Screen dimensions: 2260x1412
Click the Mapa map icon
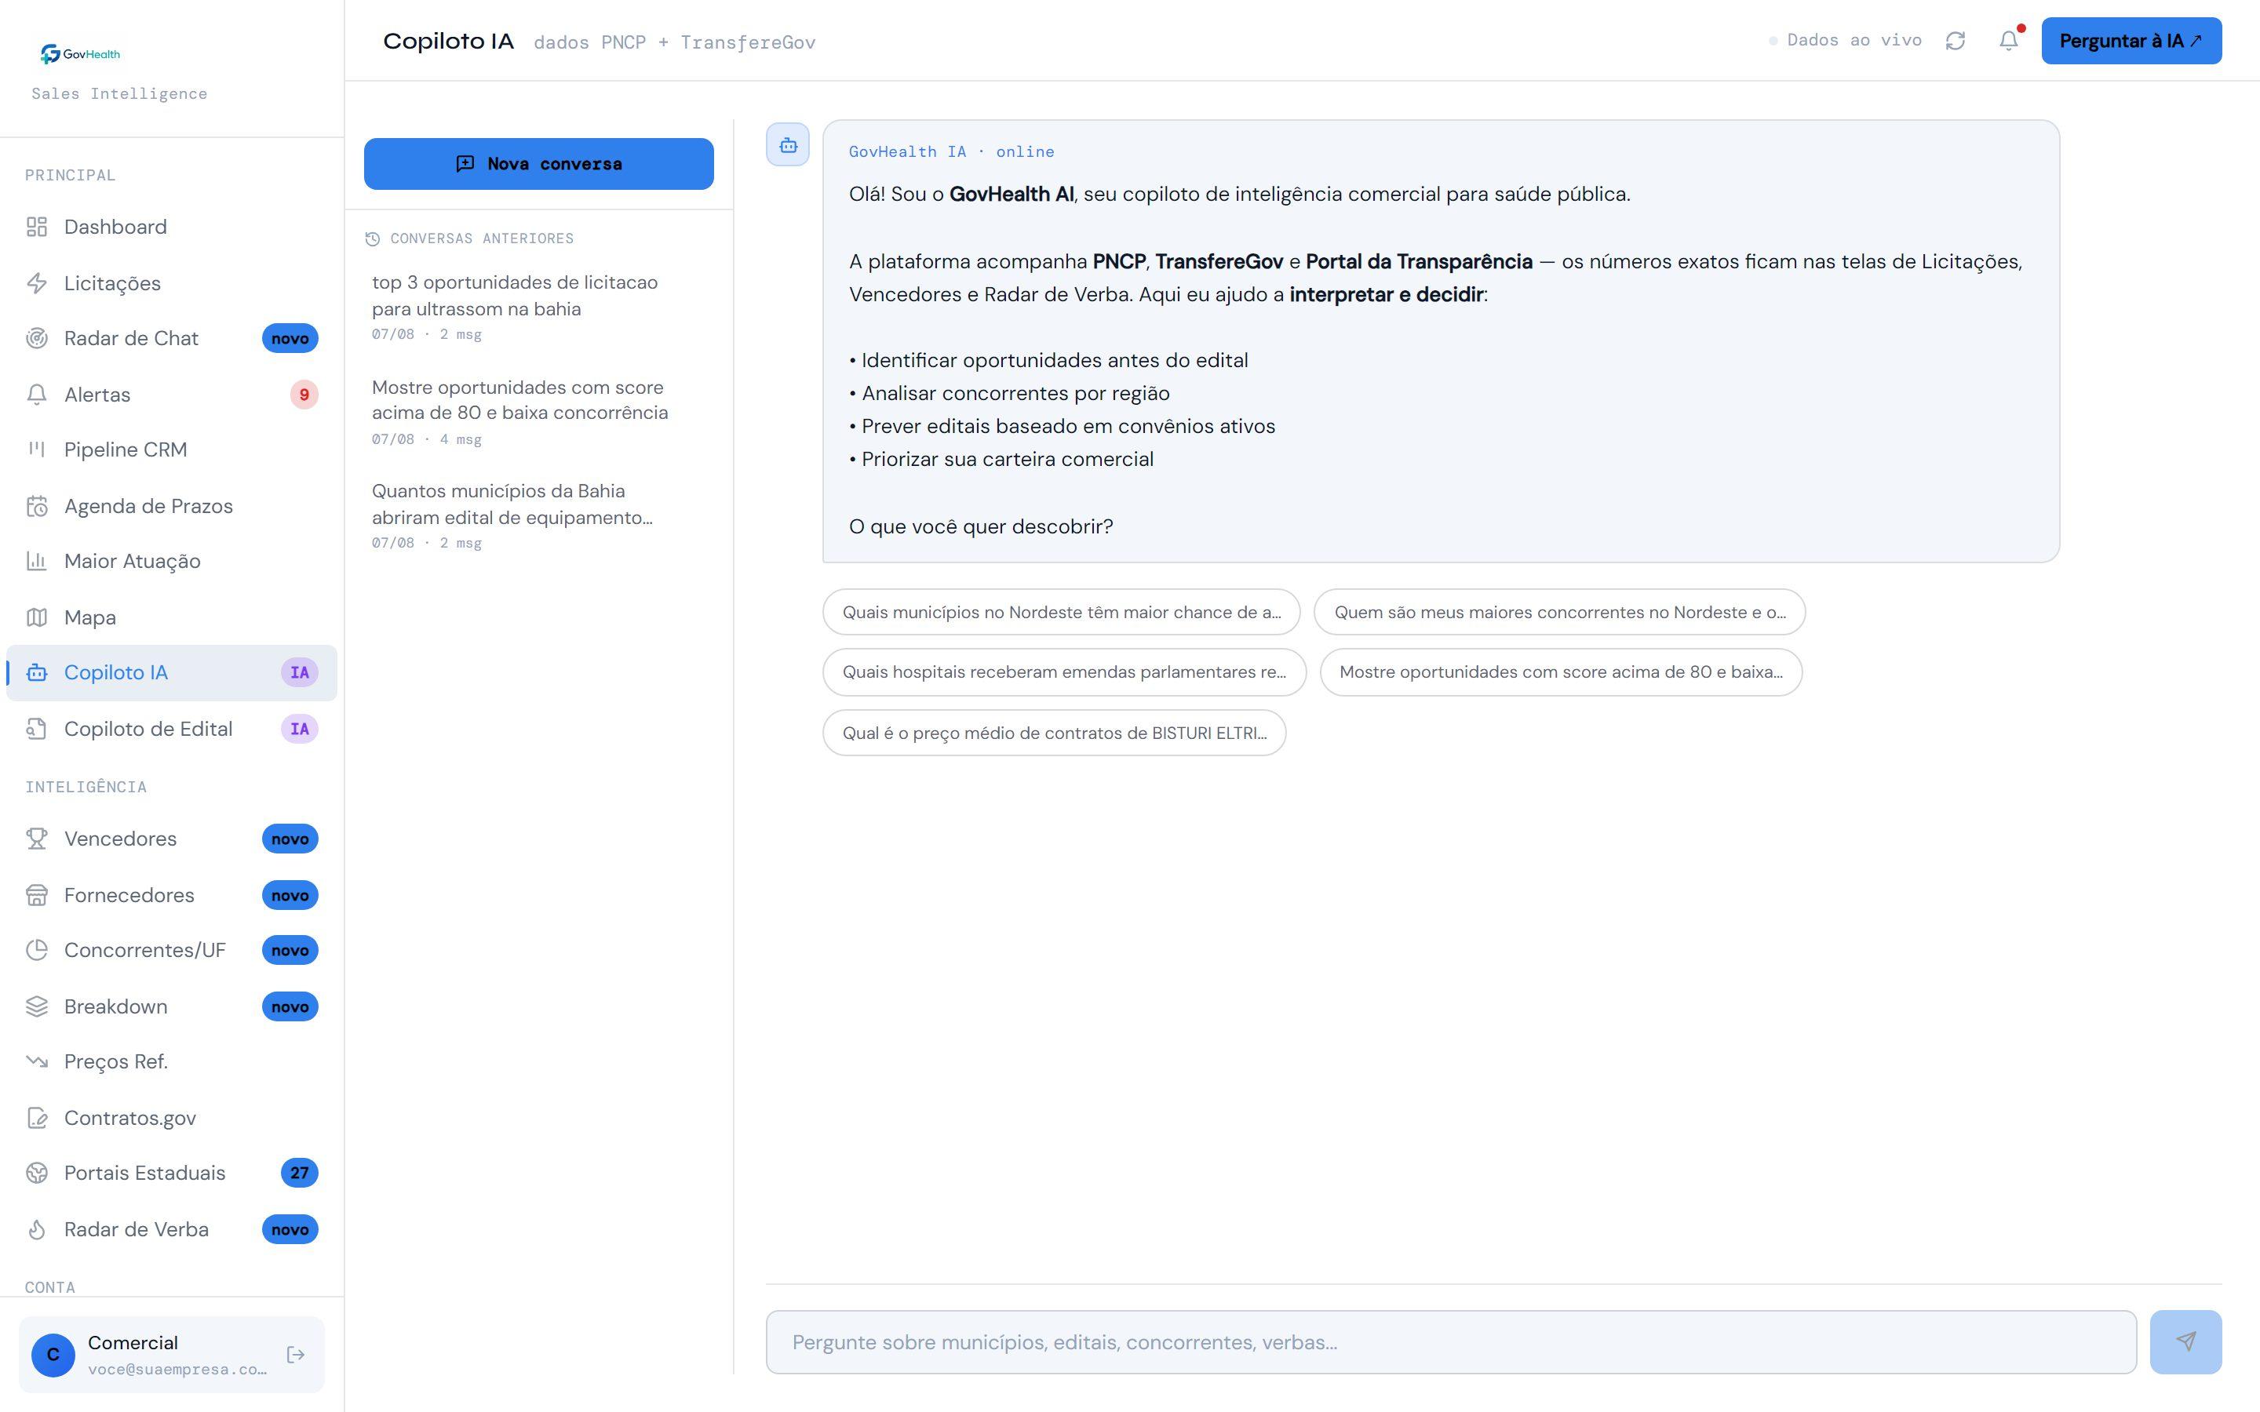pos(36,617)
